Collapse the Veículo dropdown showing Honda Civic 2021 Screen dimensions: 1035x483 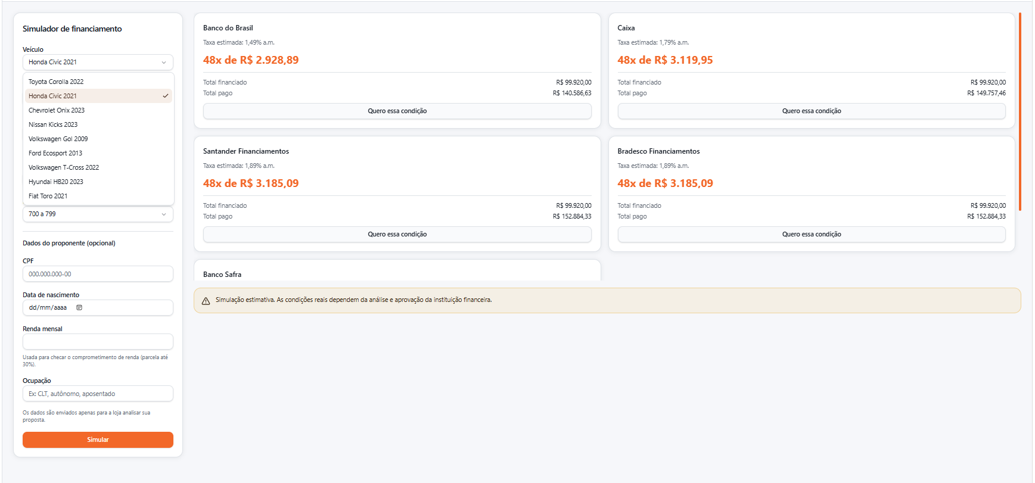tap(98, 62)
